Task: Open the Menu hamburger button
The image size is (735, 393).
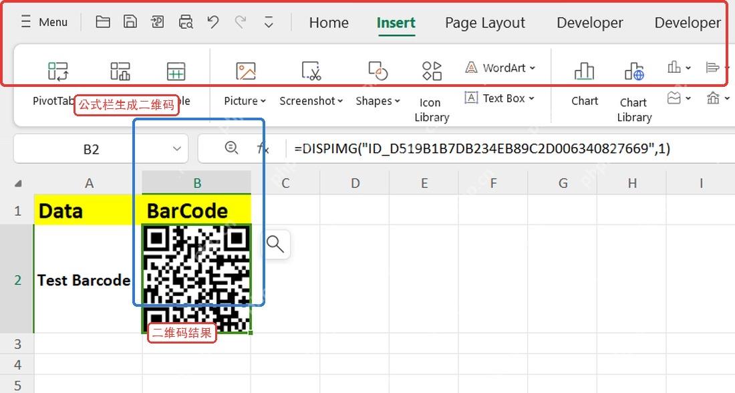Action: (44, 22)
